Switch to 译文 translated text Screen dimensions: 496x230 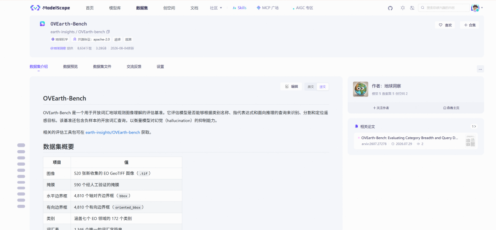[323, 87]
